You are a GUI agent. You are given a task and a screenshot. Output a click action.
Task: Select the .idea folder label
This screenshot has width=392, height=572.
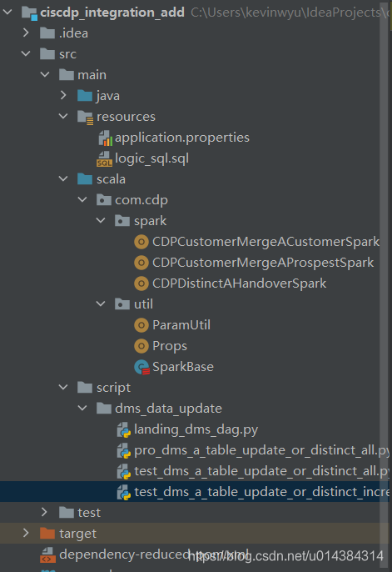pos(73,33)
